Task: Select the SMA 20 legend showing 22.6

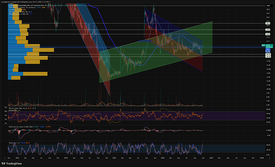Action: click(20, 14)
